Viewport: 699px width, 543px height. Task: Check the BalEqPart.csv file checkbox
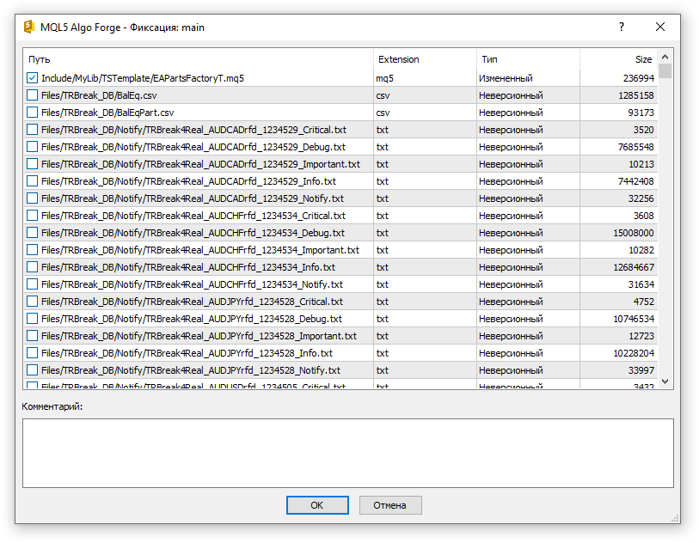point(32,113)
